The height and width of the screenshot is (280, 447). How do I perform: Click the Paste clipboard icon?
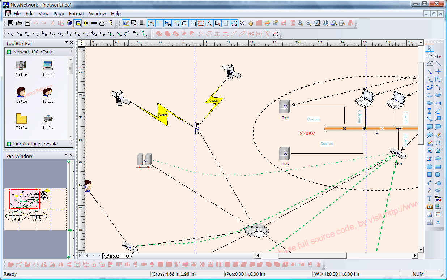[x=69, y=23]
